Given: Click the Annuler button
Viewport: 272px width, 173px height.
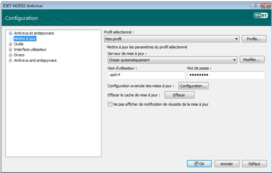Looking at the screenshot, I should pyautogui.click(x=227, y=164).
